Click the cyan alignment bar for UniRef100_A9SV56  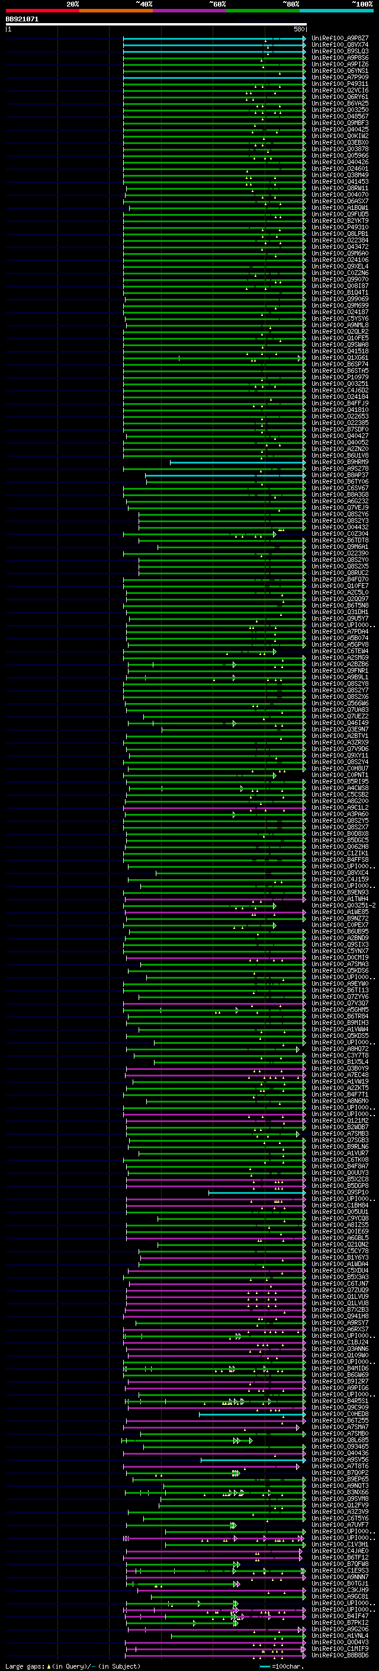[x=253, y=1459]
